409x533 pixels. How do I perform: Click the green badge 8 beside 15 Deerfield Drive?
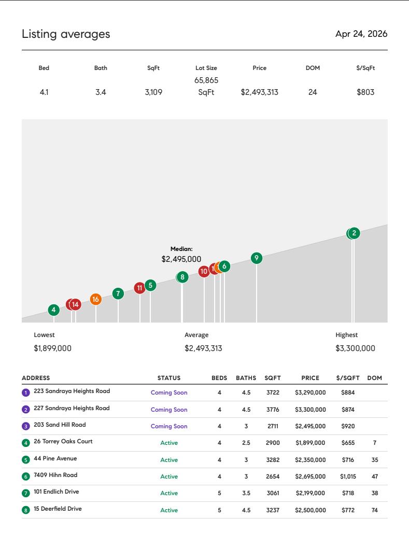click(26, 510)
